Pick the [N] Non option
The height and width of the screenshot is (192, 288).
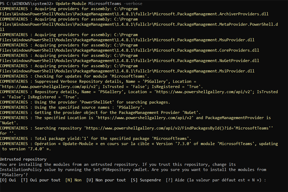[73, 180]
